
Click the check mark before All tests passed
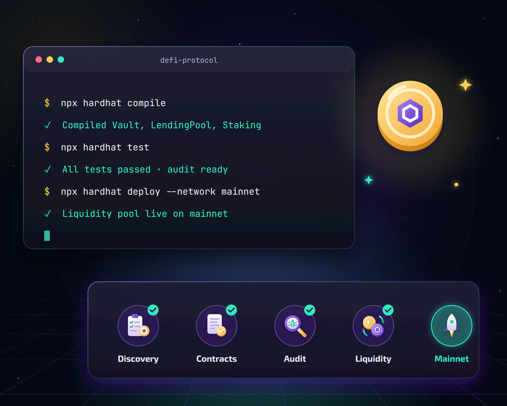coord(47,170)
